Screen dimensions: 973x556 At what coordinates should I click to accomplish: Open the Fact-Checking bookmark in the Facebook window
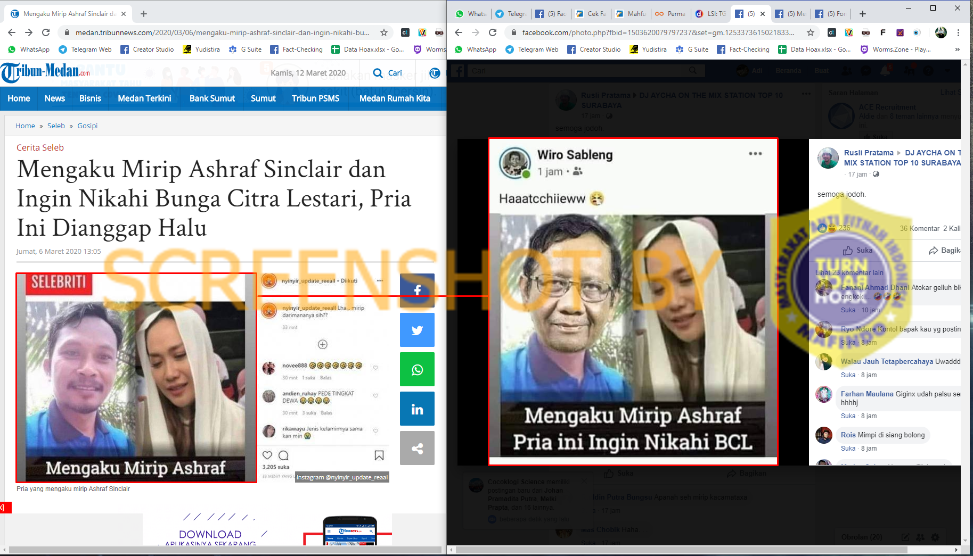(x=743, y=49)
